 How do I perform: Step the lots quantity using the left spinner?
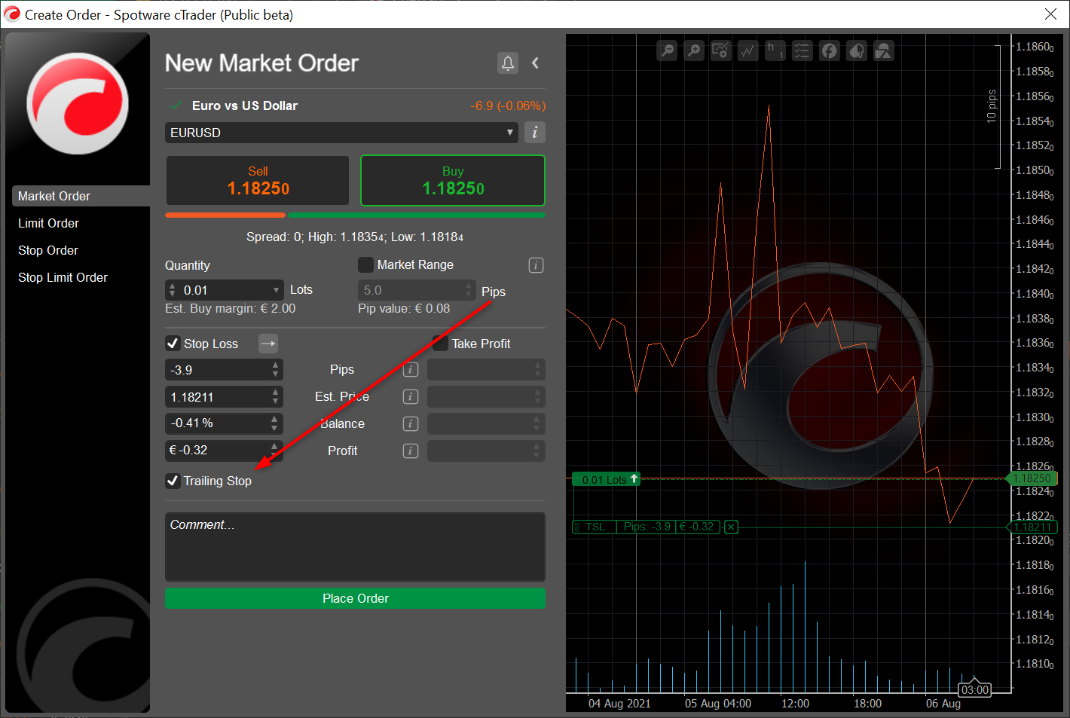172,290
